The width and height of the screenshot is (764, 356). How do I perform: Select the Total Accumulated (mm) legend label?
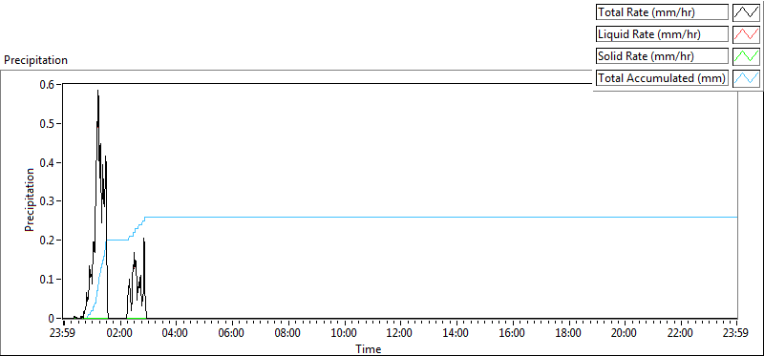tap(662, 77)
